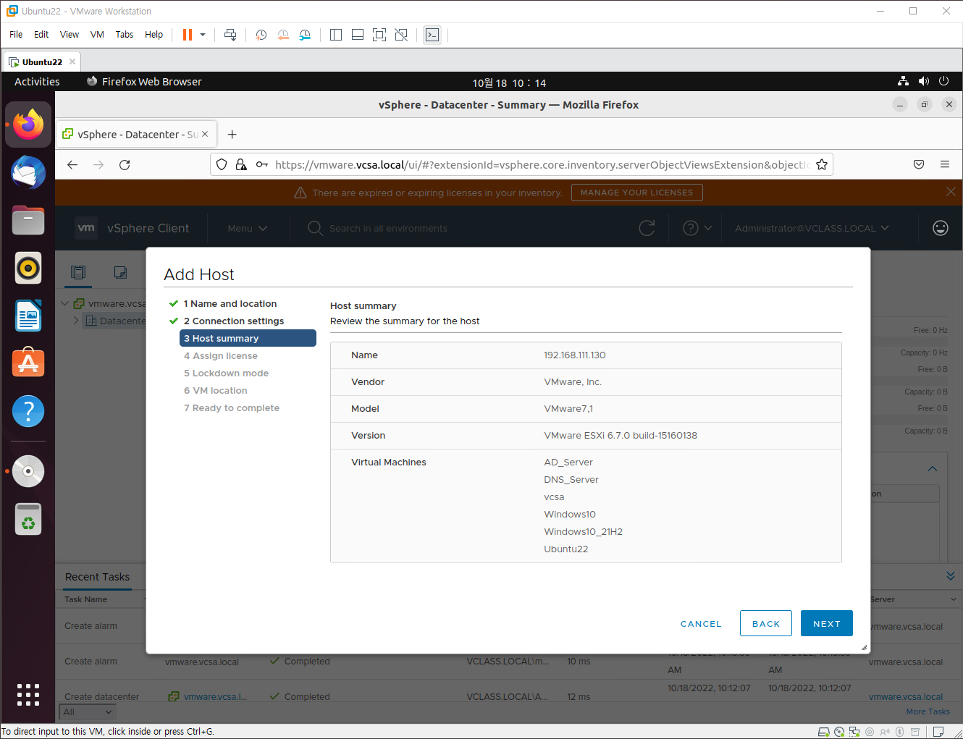Screen dimensions: 963x739
Task: Reload the vSphere page in Firefox
Action: 125,164
